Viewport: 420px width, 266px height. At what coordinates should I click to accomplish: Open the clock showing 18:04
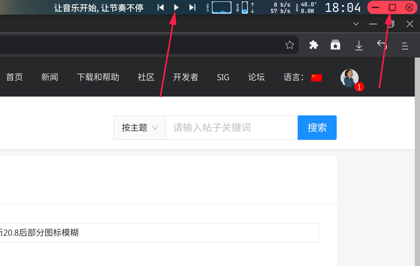click(x=343, y=7)
